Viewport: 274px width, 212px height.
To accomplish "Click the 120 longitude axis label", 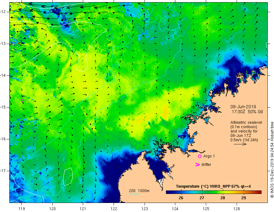I will [52, 209].
